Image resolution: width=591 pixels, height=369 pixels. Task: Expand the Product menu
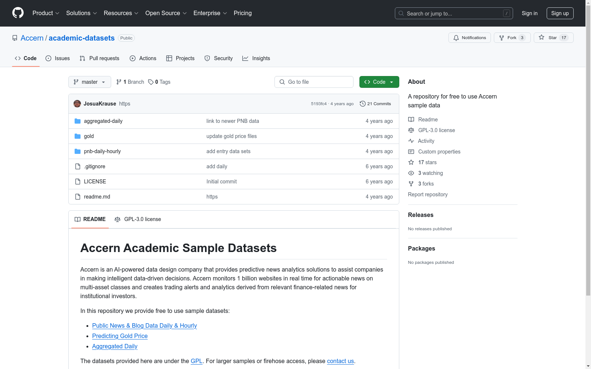click(x=46, y=13)
